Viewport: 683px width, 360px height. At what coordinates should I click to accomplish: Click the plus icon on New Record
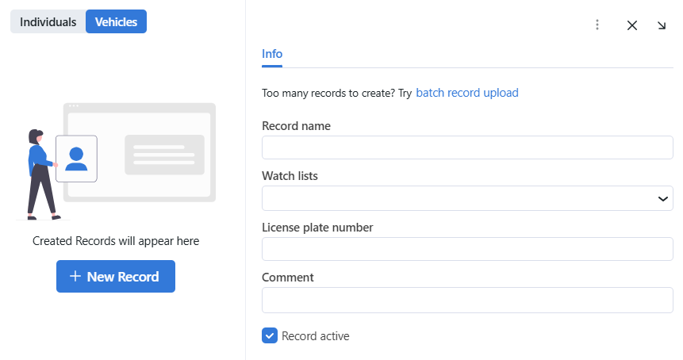(x=75, y=277)
